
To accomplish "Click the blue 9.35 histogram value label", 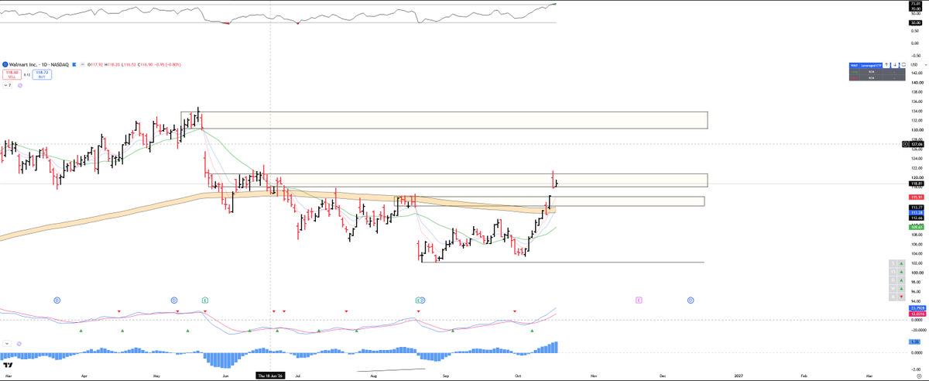I will click(914, 342).
